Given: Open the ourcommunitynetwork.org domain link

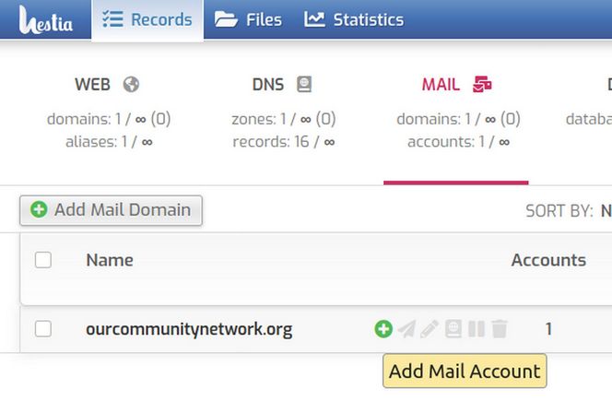Looking at the screenshot, I should [189, 329].
